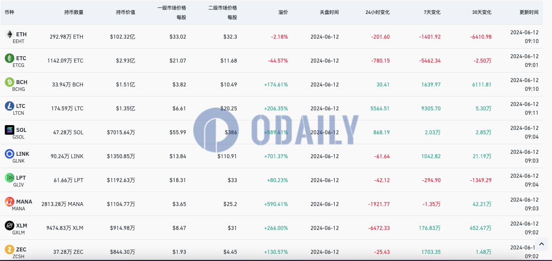The width and height of the screenshot is (552, 261).
Task: Click the -6410.98 30-day change cell
Action: (x=481, y=37)
